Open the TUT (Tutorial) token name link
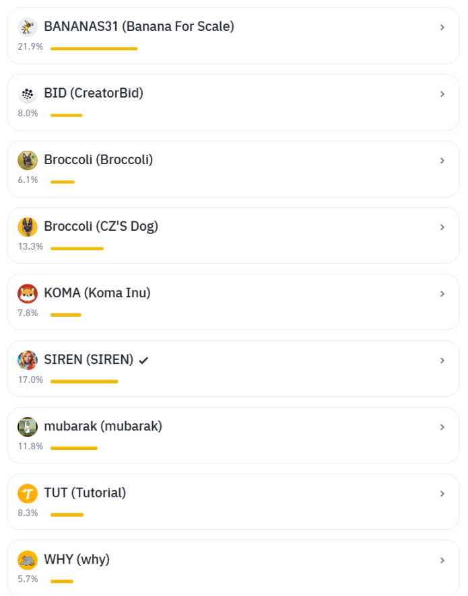The width and height of the screenshot is (468, 596). pos(85,493)
